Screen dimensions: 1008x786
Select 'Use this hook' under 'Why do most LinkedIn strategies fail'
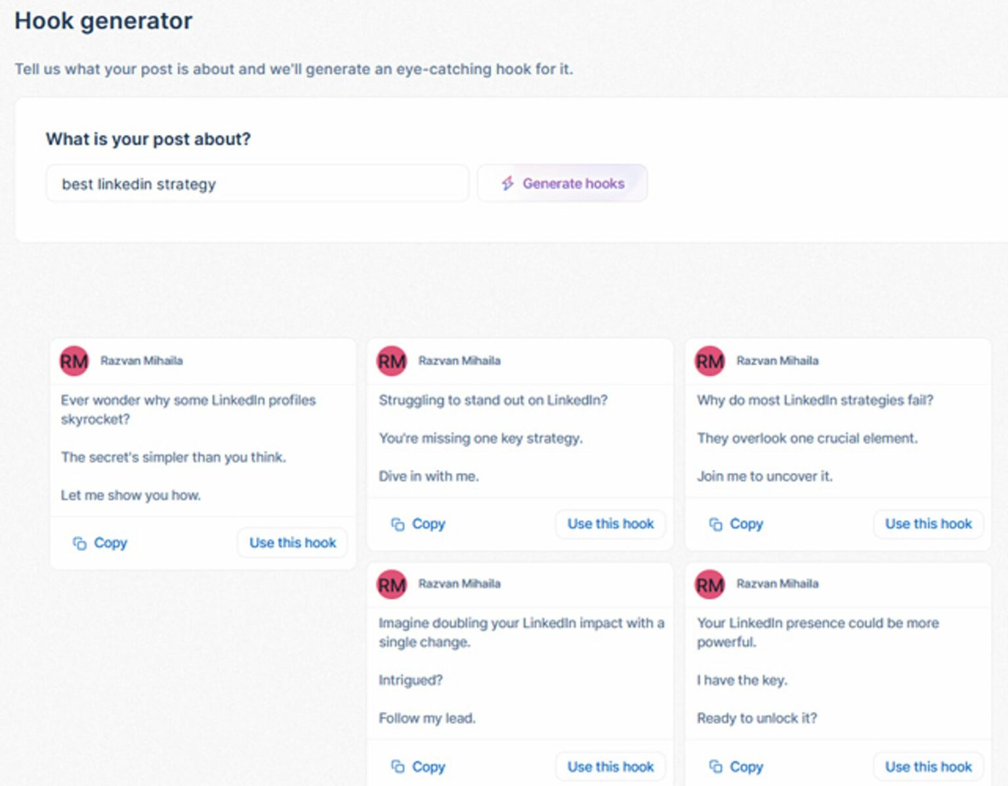tap(927, 524)
